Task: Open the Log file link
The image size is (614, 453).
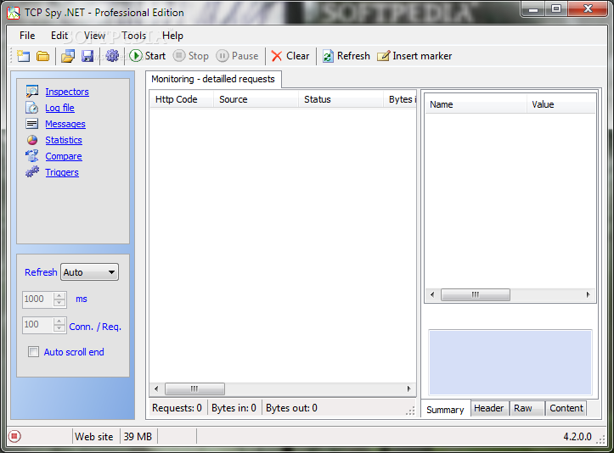Action: (x=59, y=108)
